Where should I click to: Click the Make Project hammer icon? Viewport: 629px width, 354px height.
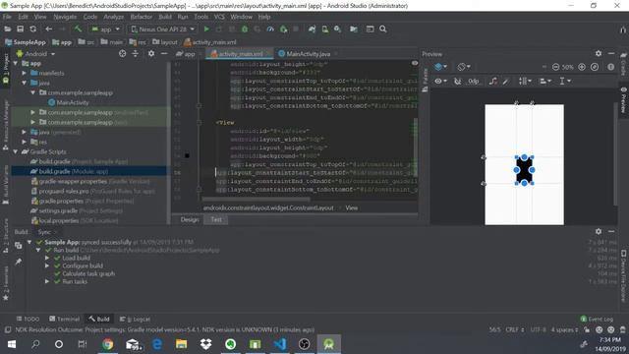(78, 29)
